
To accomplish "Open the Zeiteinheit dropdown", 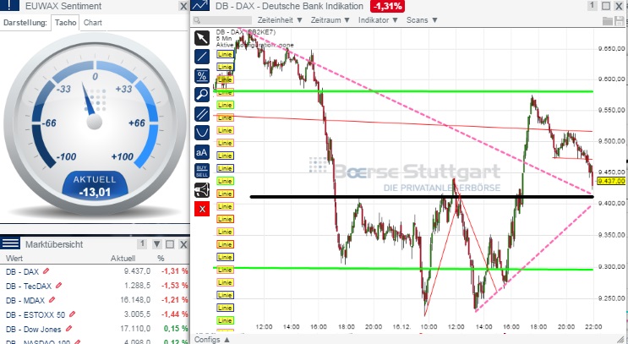I will coord(280,20).
